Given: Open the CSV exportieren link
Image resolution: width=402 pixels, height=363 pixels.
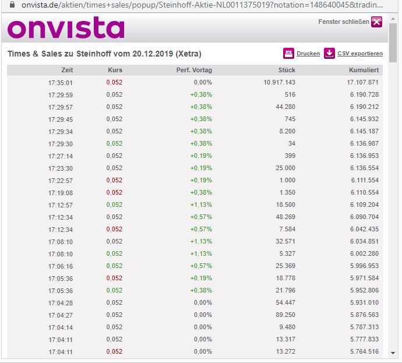Looking at the screenshot, I should pos(360,54).
